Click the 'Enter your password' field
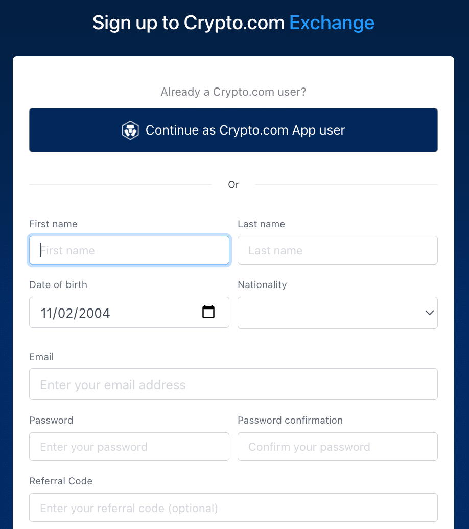Viewport: 469px width, 529px height. (129, 447)
